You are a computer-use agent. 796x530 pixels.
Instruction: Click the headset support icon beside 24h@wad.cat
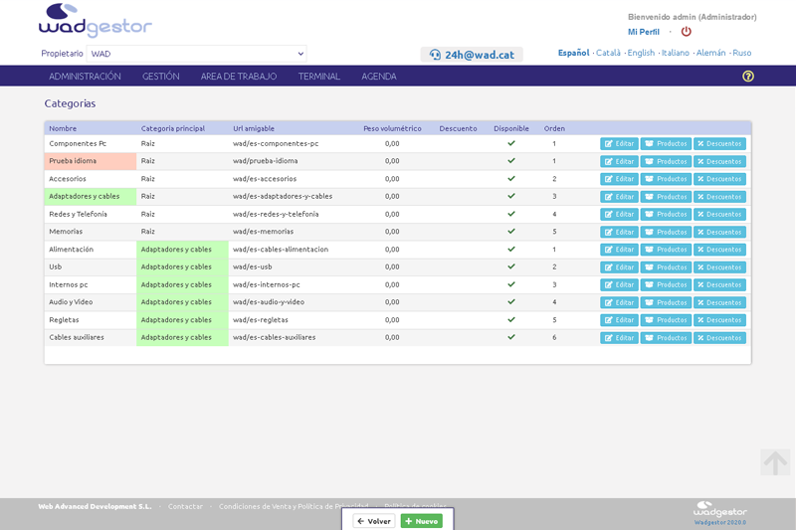click(435, 55)
